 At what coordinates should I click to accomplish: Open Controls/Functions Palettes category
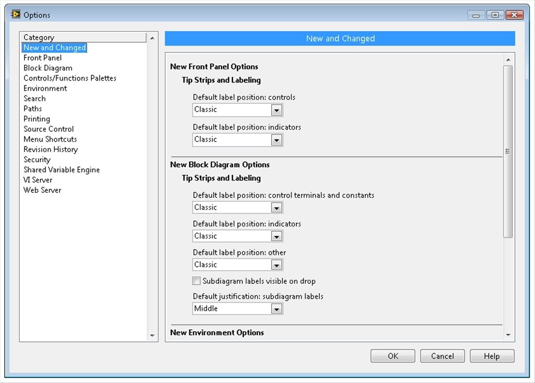70,78
